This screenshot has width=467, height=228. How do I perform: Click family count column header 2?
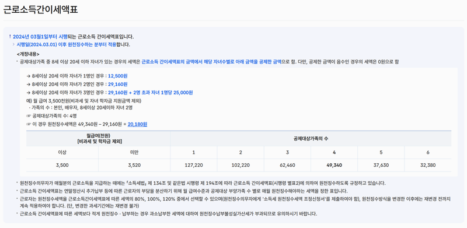pyautogui.click(x=241, y=152)
